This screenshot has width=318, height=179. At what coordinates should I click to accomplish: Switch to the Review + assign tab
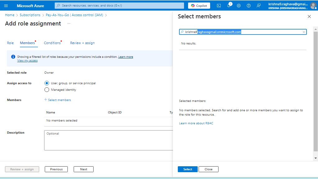[x=83, y=43]
